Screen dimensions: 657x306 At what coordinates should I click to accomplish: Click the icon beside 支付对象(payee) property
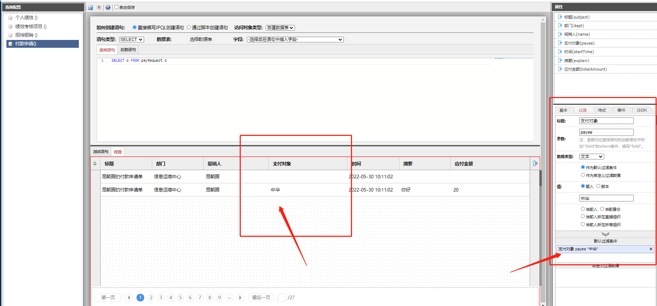560,43
